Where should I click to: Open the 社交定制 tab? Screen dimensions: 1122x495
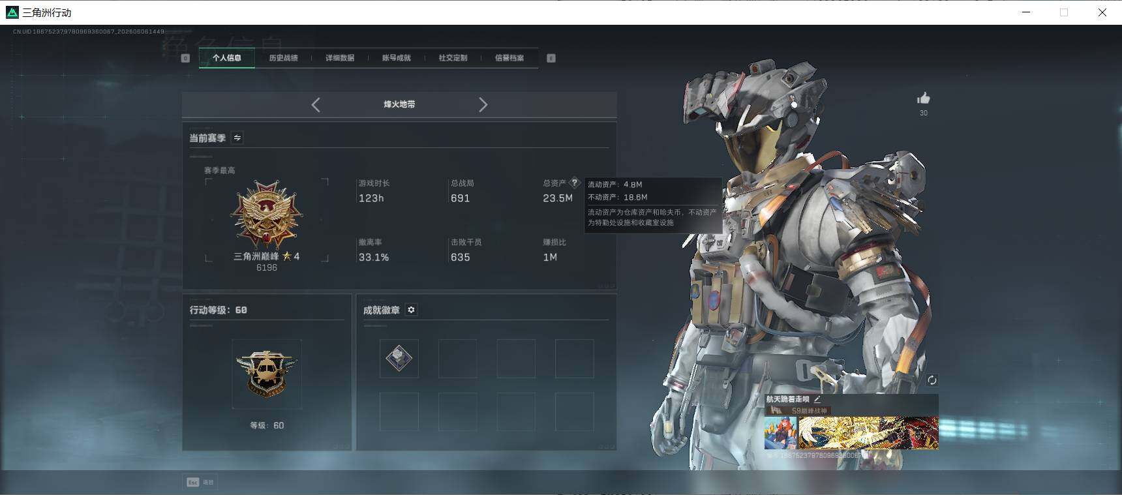point(453,58)
